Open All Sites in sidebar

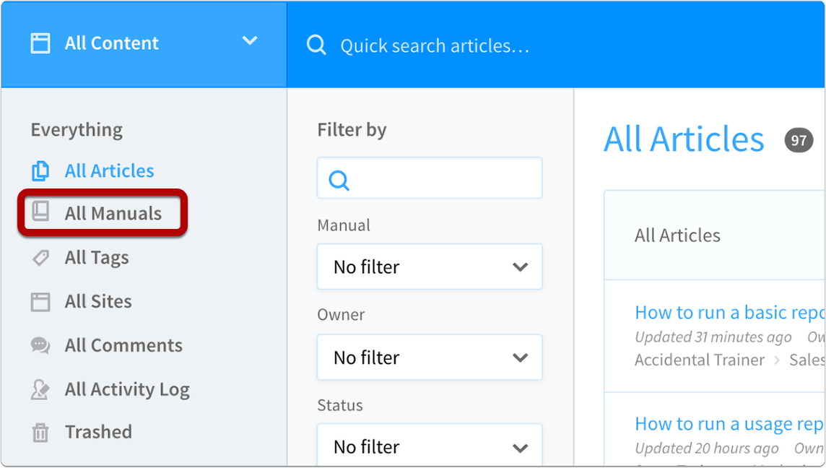point(98,301)
